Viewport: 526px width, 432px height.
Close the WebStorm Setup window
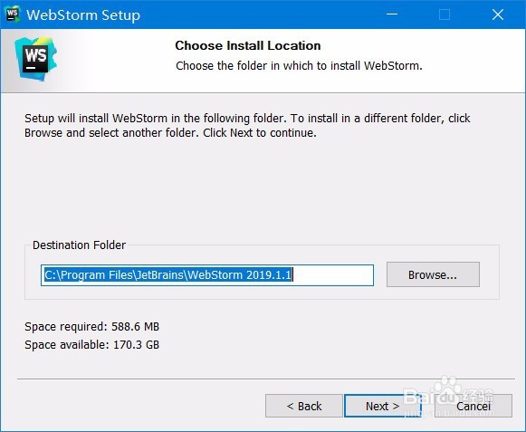pyautogui.click(x=498, y=14)
